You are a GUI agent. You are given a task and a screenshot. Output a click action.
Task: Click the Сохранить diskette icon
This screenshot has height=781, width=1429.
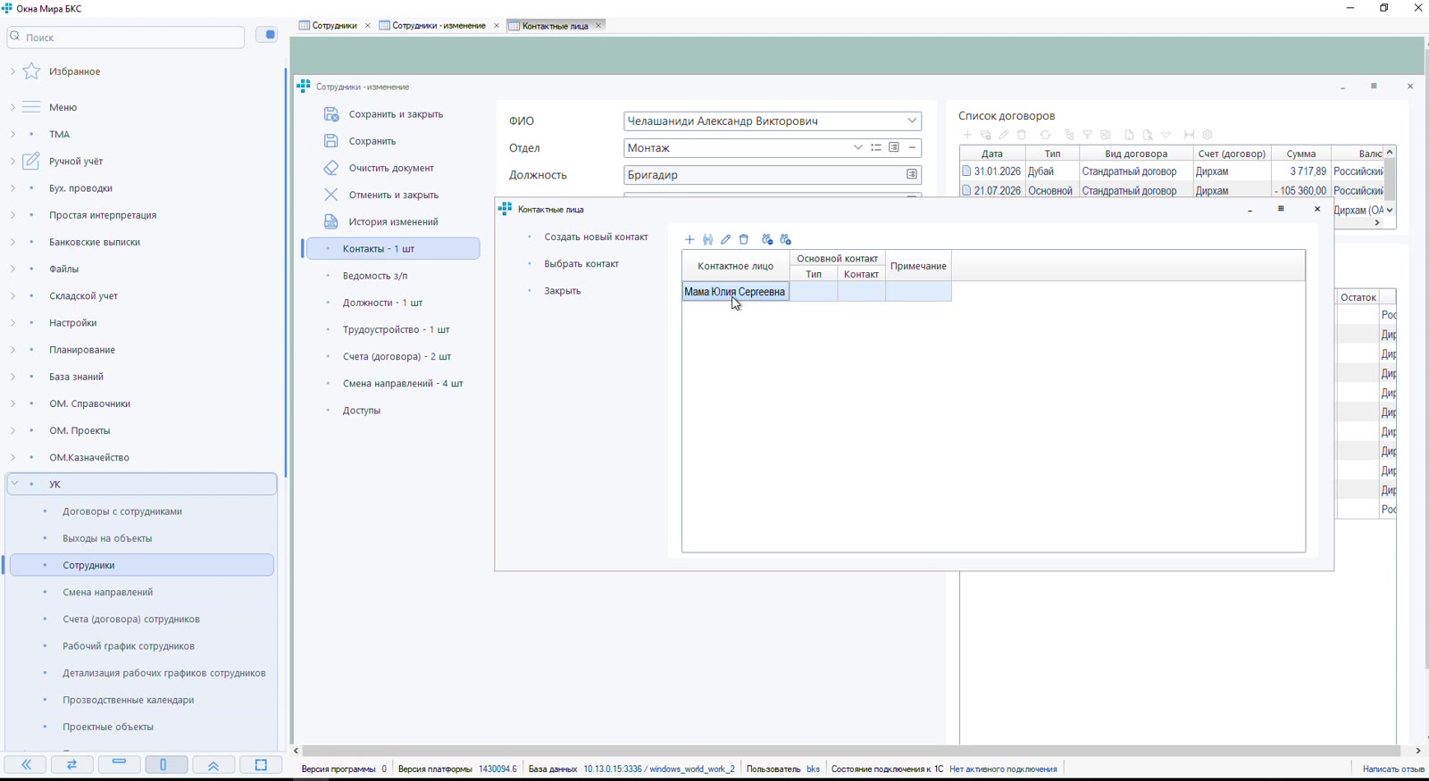click(331, 141)
